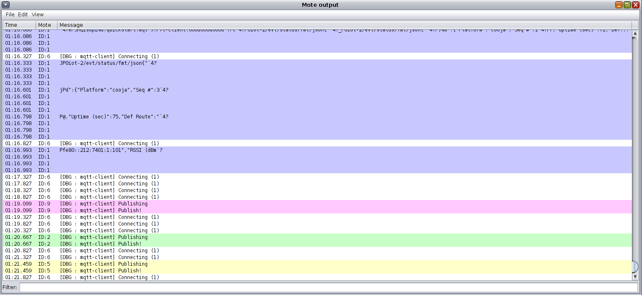
Task: Open the View menu
Action: [x=38, y=14]
